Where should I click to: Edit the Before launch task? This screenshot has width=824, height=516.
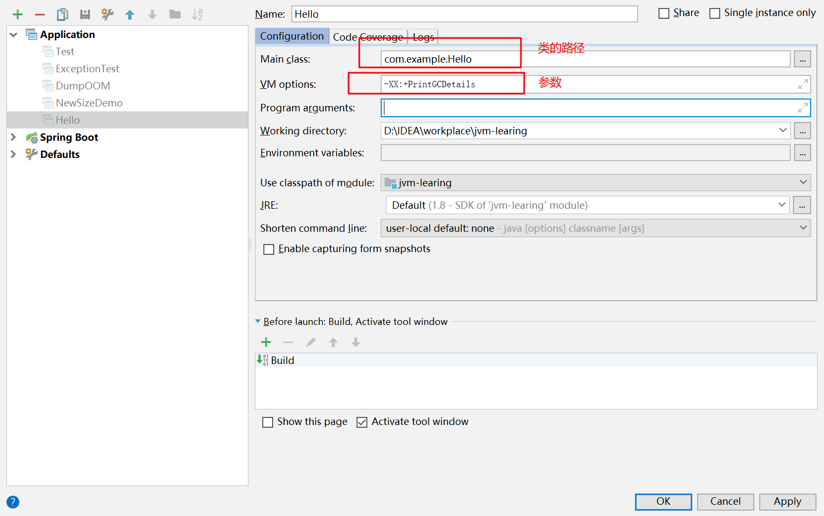click(311, 342)
